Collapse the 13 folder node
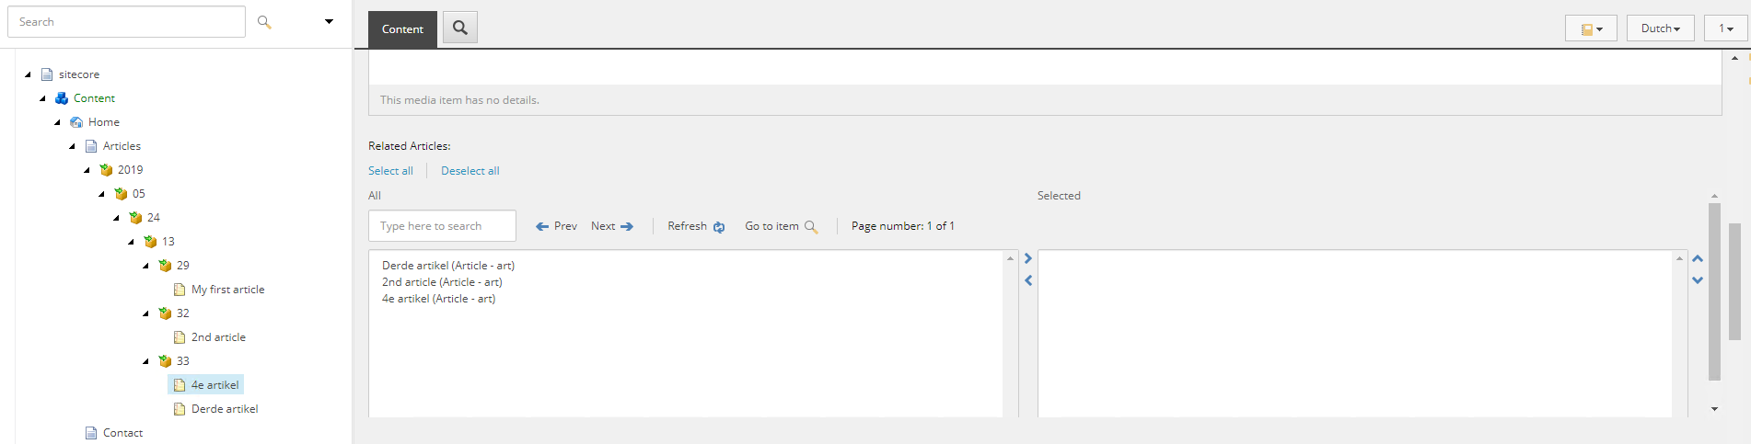 coord(131,242)
